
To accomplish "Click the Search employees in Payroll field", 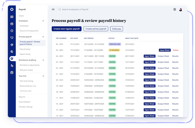I will [75, 10].
